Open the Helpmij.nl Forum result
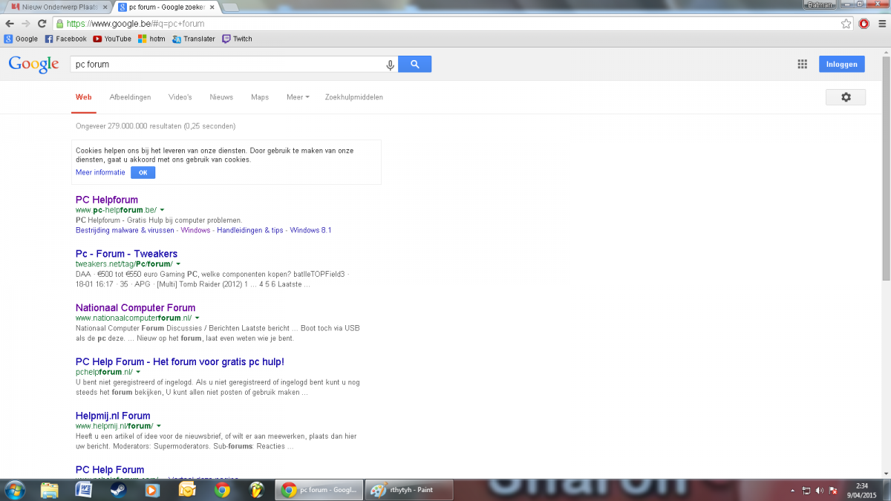The width and height of the screenshot is (891, 501). pyautogui.click(x=113, y=416)
